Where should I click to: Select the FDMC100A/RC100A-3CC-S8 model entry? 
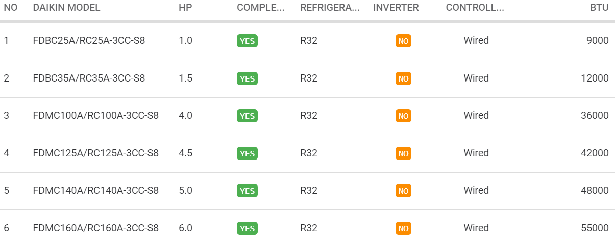pos(95,115)
